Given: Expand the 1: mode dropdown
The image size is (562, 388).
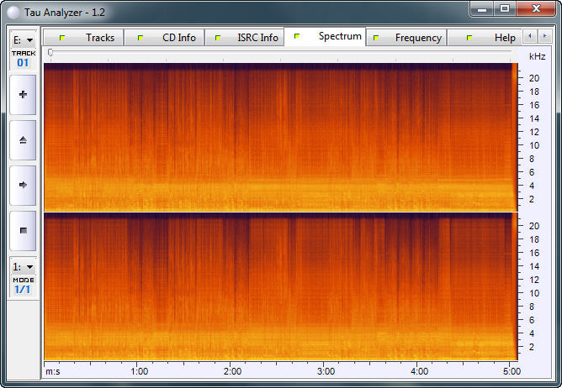Looking at the screenshot, I should tap(23, 266).
